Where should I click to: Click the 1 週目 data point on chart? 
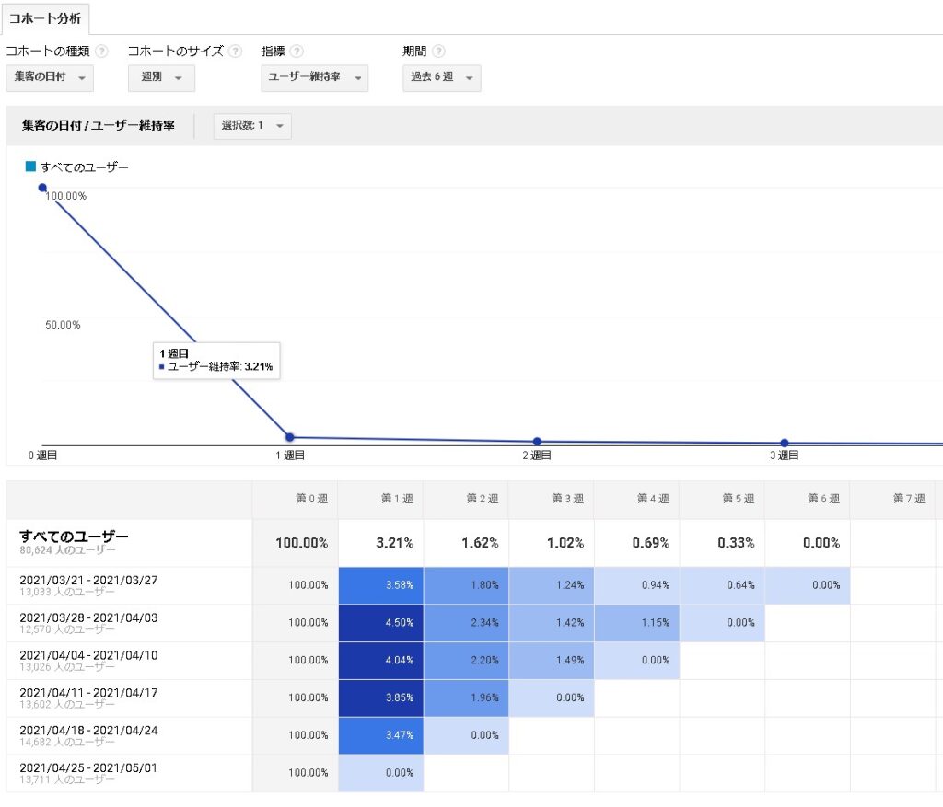289,437
